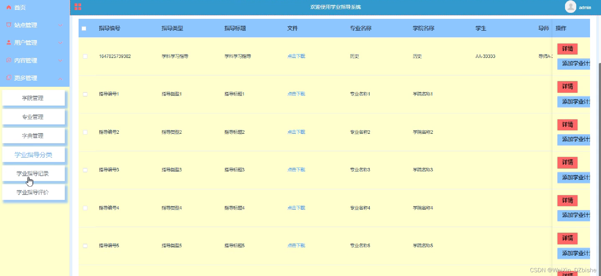Image resolution: width=601 pixels, height=276 pixels.
Task: Click 学生 column header
Action: point(481,28)
